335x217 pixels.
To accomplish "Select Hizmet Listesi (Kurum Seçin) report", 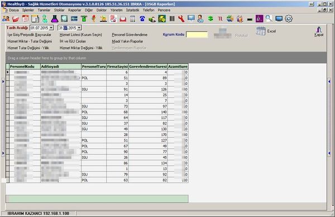I will pos(81,35).
